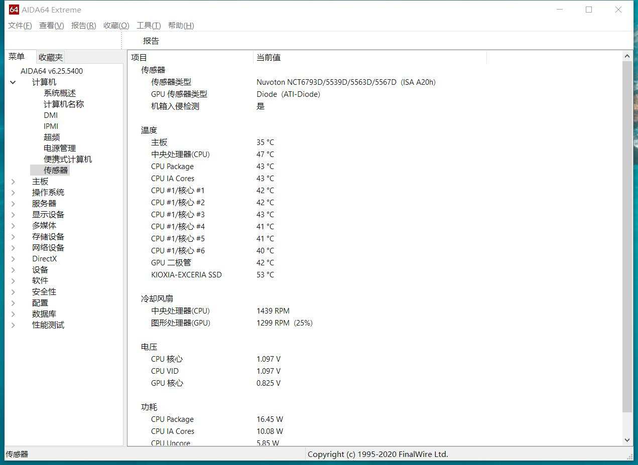Collapse the 计算机 tree branch
This screenshot has width=638, height=465.
pos(13,82)
